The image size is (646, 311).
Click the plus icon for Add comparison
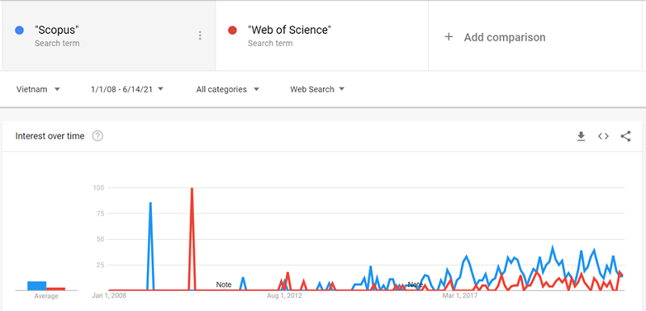coord(449,37)
